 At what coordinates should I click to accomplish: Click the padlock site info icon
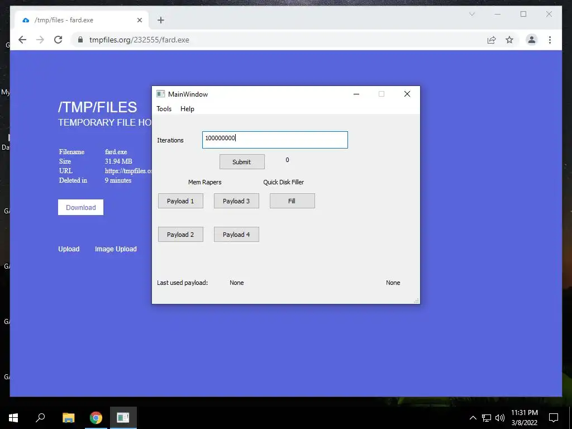pos(80,40)
